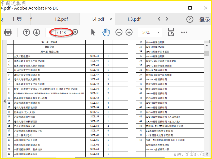Image resolution: width=212 pixels, height=159 pixels.
Task: Switch to the 1.2.pdf tab
Action: coord(61,19)
